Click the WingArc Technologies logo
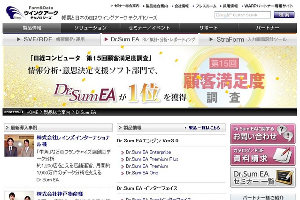 click(32, 13)
